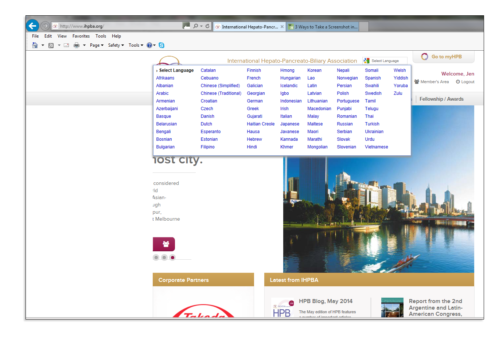499x349 pixels.
Task: Select the first carousel slide dot
Action: (156, 257)
